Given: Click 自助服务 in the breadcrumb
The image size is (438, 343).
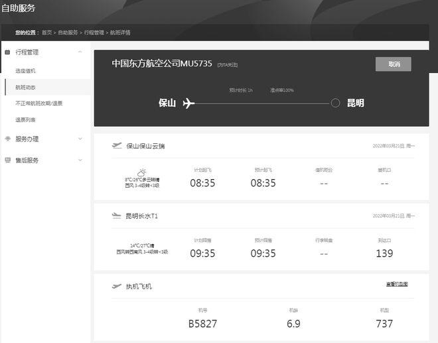Looking at the screenshot, I should pyautogui.click(x=68, y=32).
